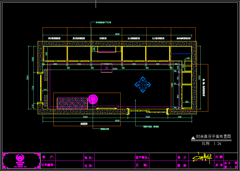Click the 订单编号 field in title block

pyautogui.click(x=48, y=165)
